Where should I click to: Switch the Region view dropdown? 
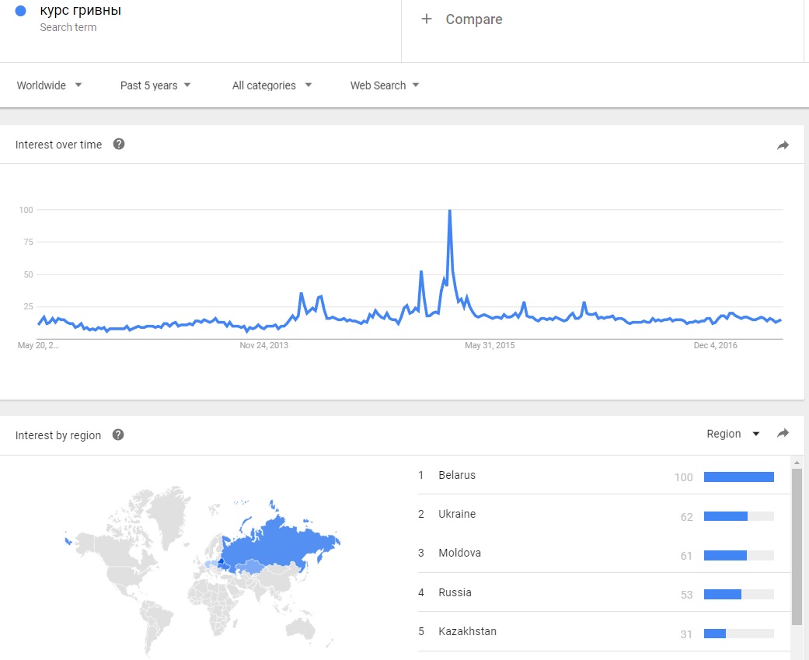click(x=733, y=434)
